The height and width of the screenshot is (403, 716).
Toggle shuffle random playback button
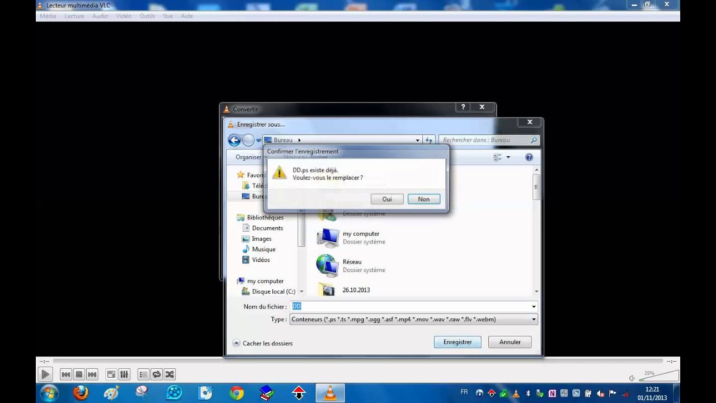tap(169, 374)
